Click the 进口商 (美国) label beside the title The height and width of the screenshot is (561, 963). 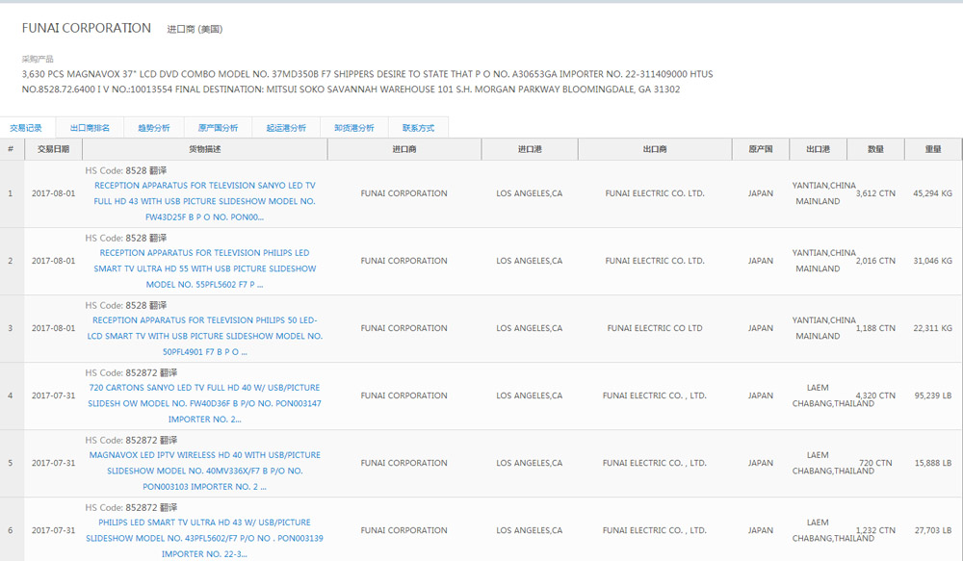195,29
